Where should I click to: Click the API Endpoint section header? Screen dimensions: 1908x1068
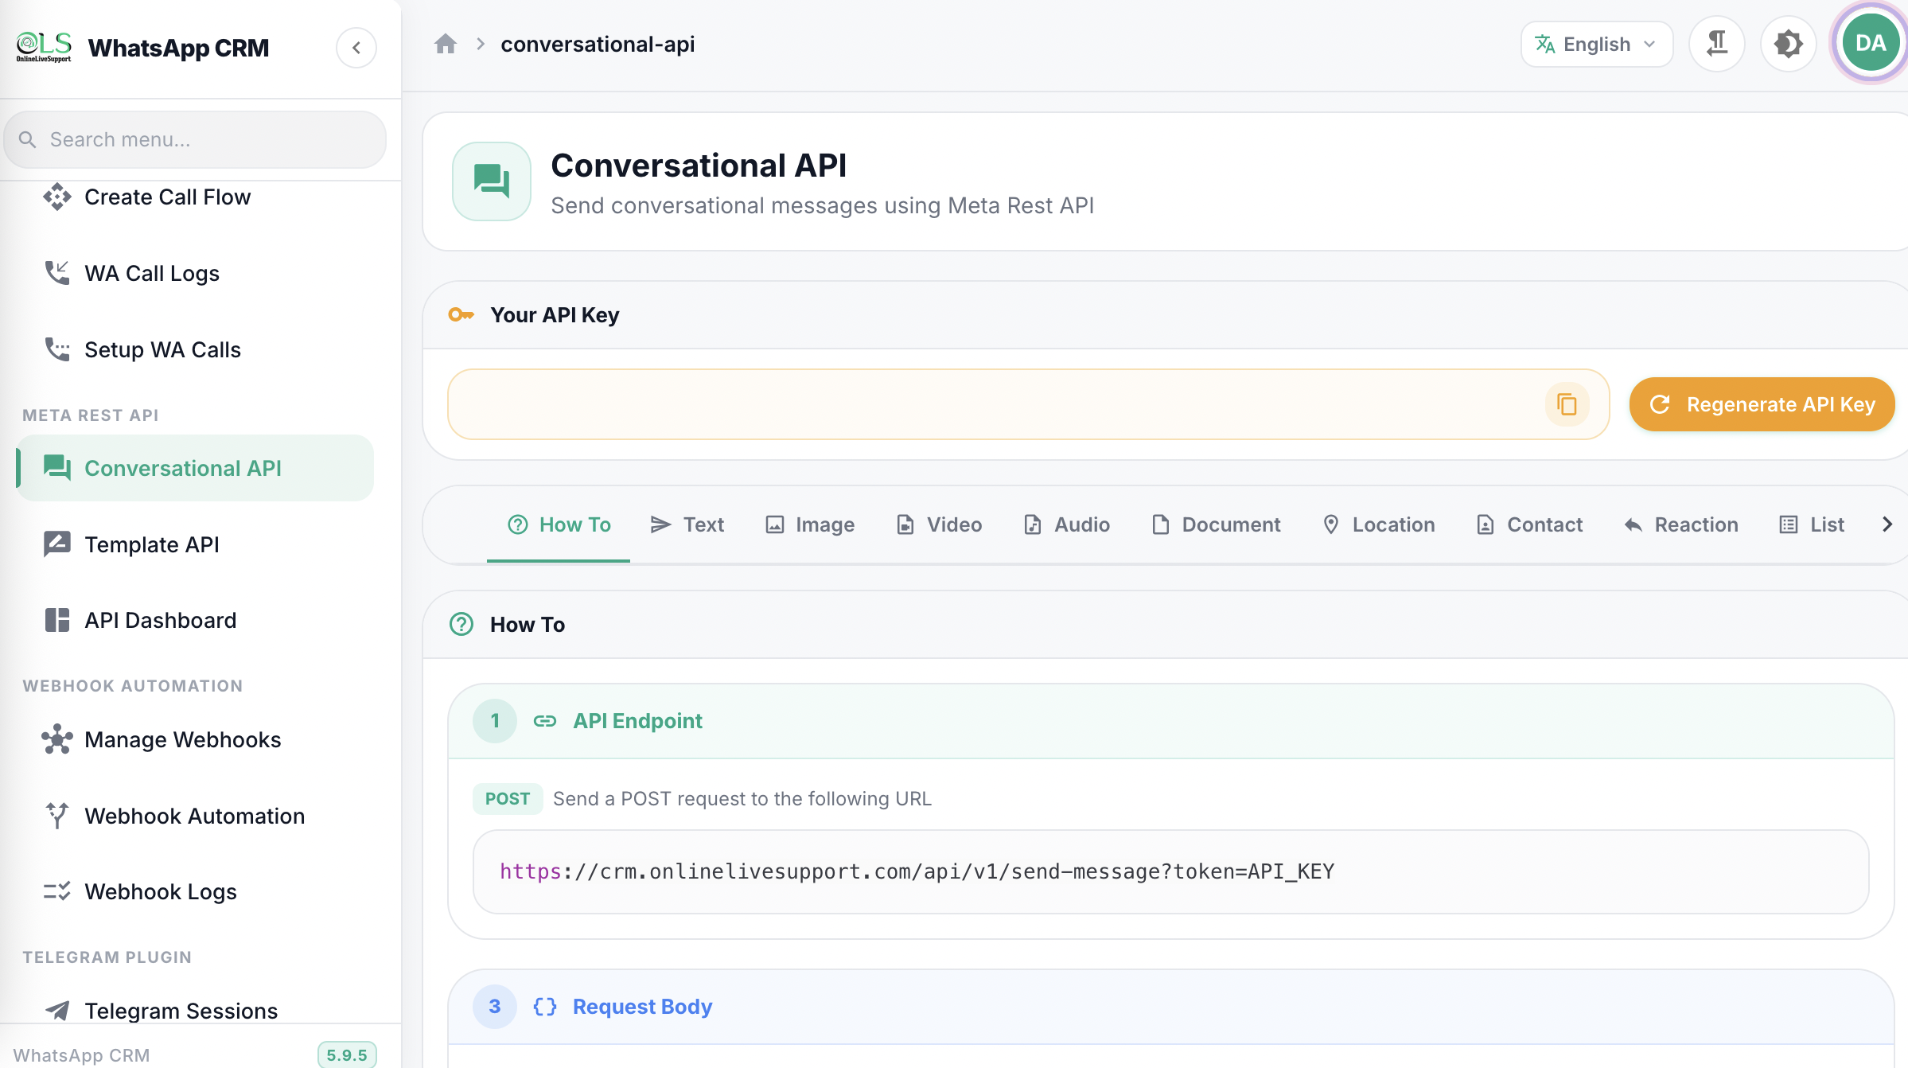pyautogui.click(x=1170, y=721)
